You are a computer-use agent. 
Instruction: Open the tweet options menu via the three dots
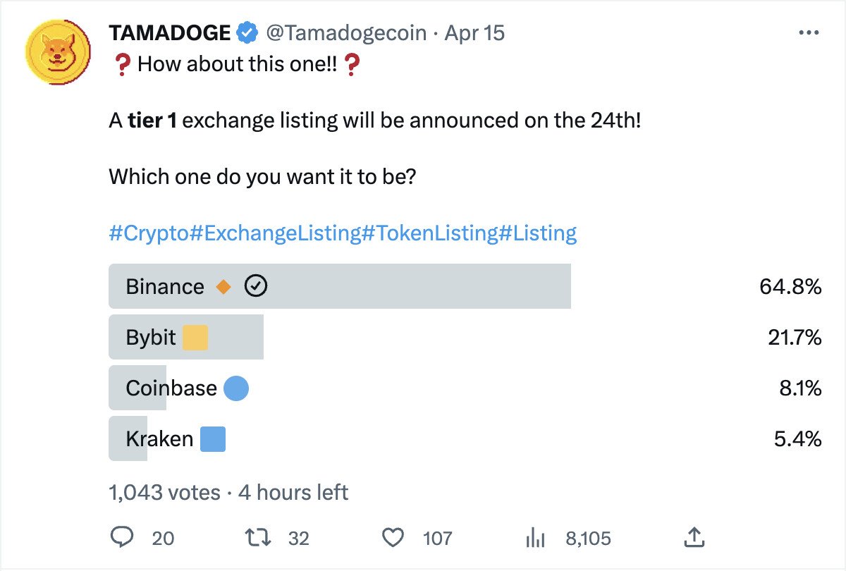coord(808,31)
